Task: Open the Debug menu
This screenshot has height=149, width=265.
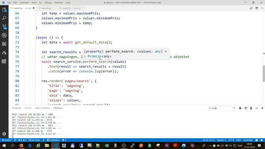Action: pos(48,2)
